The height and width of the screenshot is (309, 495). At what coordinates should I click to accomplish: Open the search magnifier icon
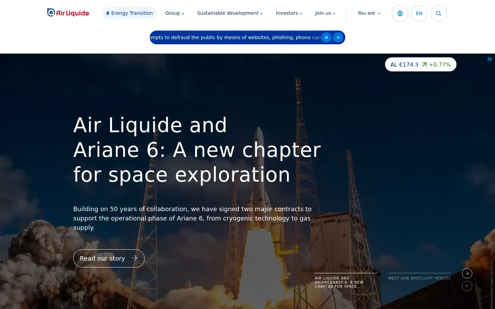(x=439, y=13)
